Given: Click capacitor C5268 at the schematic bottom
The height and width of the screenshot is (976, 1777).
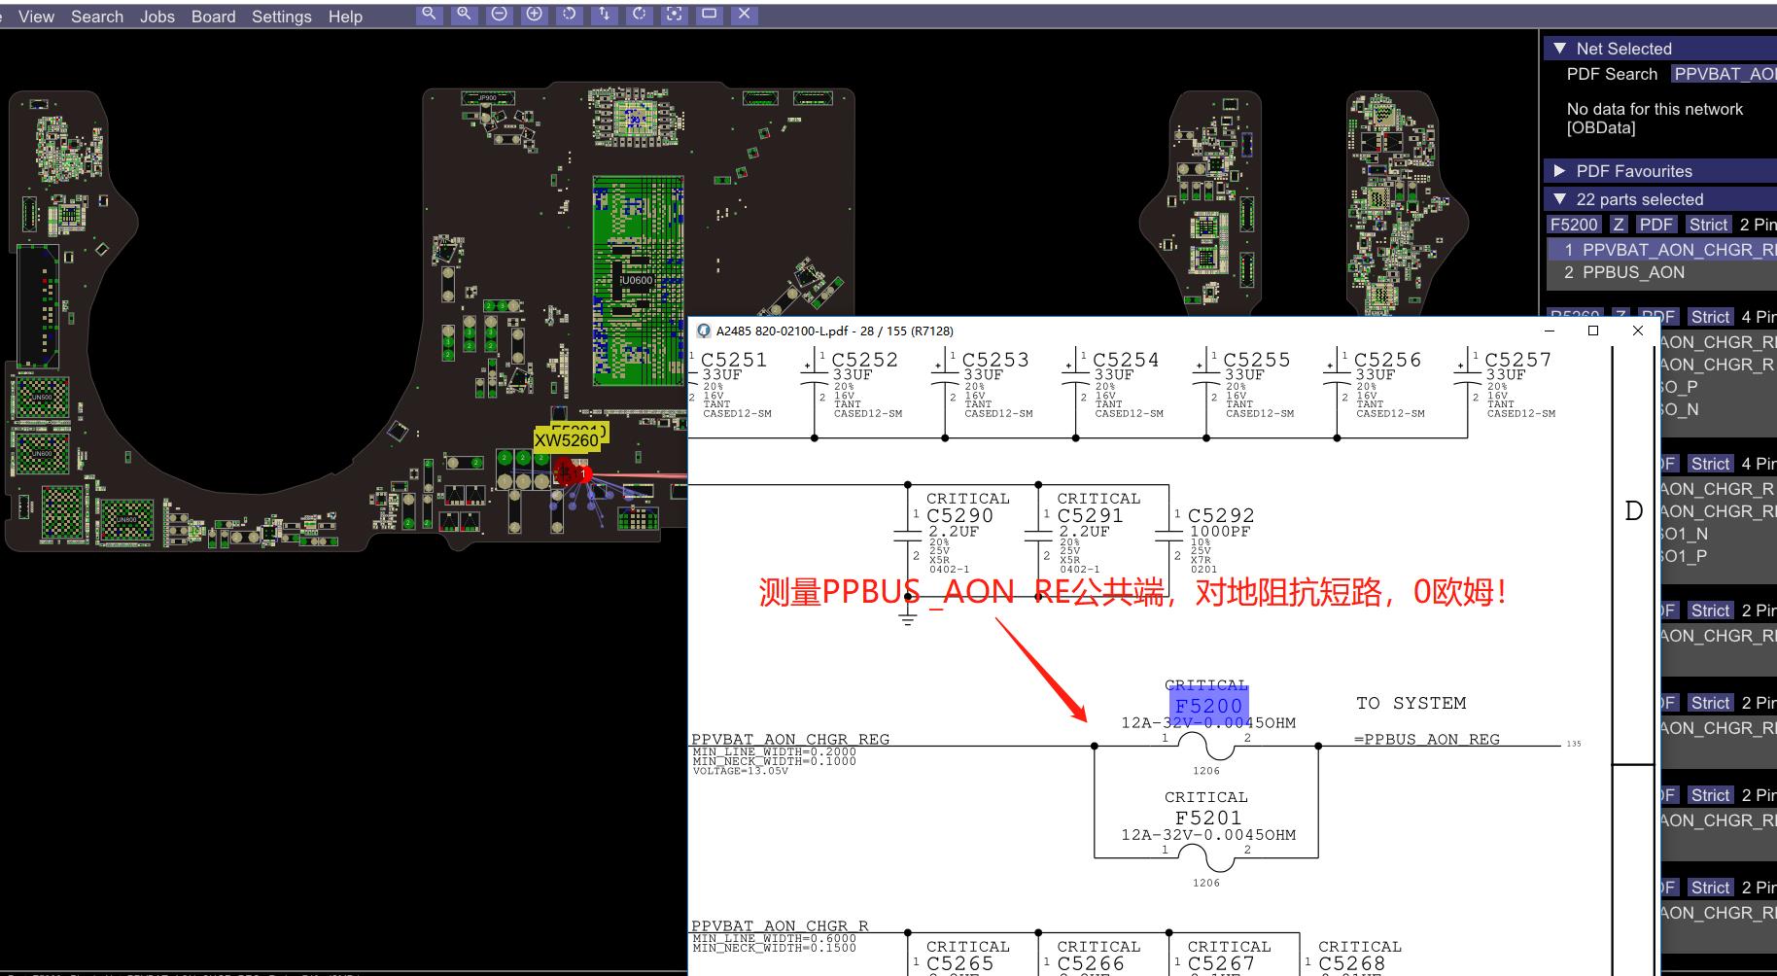Looking at the screenshot, I should tap(1351, 963).
